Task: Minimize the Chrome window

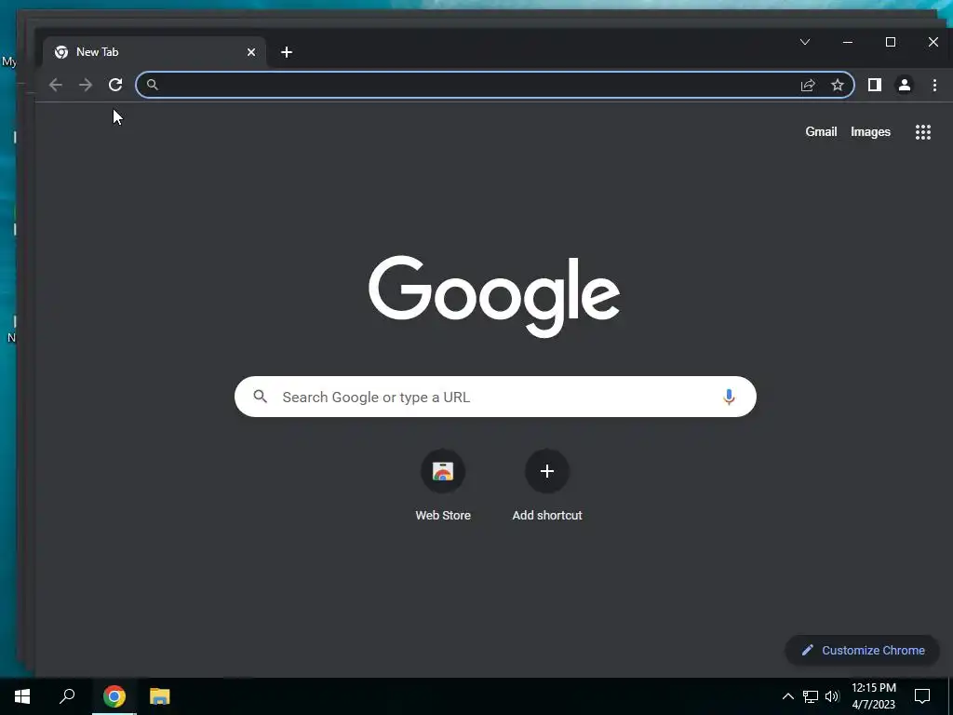Action: 848,42
